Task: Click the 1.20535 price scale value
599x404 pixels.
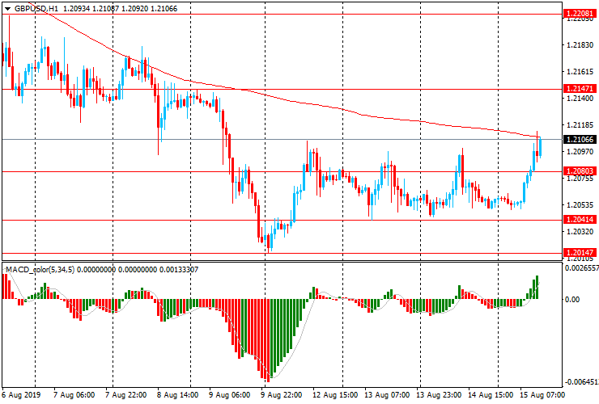Action: [x=580, y=205]
